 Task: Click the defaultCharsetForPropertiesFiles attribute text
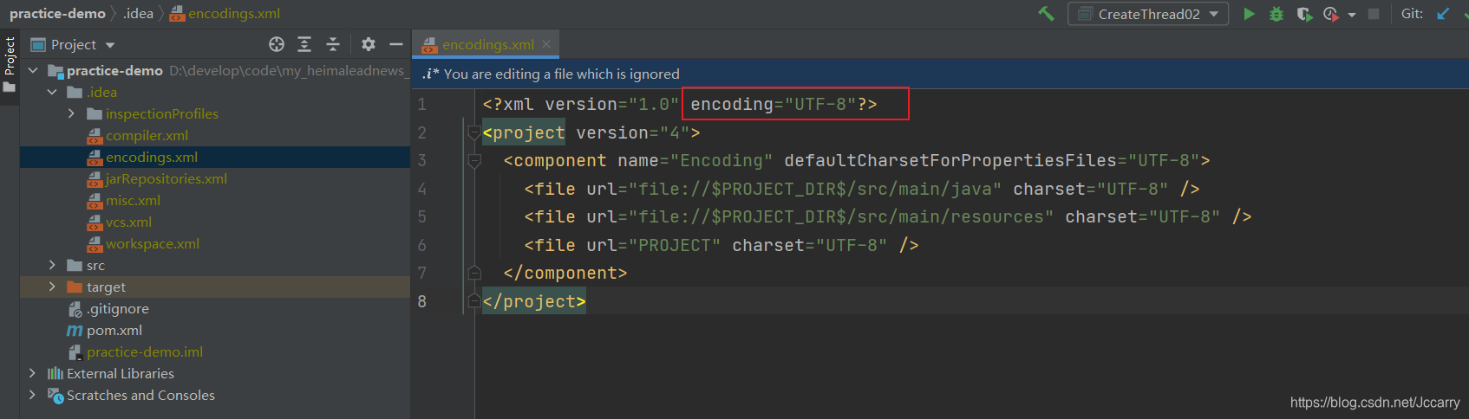[950, 160]
